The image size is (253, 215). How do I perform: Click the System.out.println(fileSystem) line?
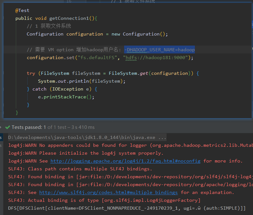click(82, 81)
